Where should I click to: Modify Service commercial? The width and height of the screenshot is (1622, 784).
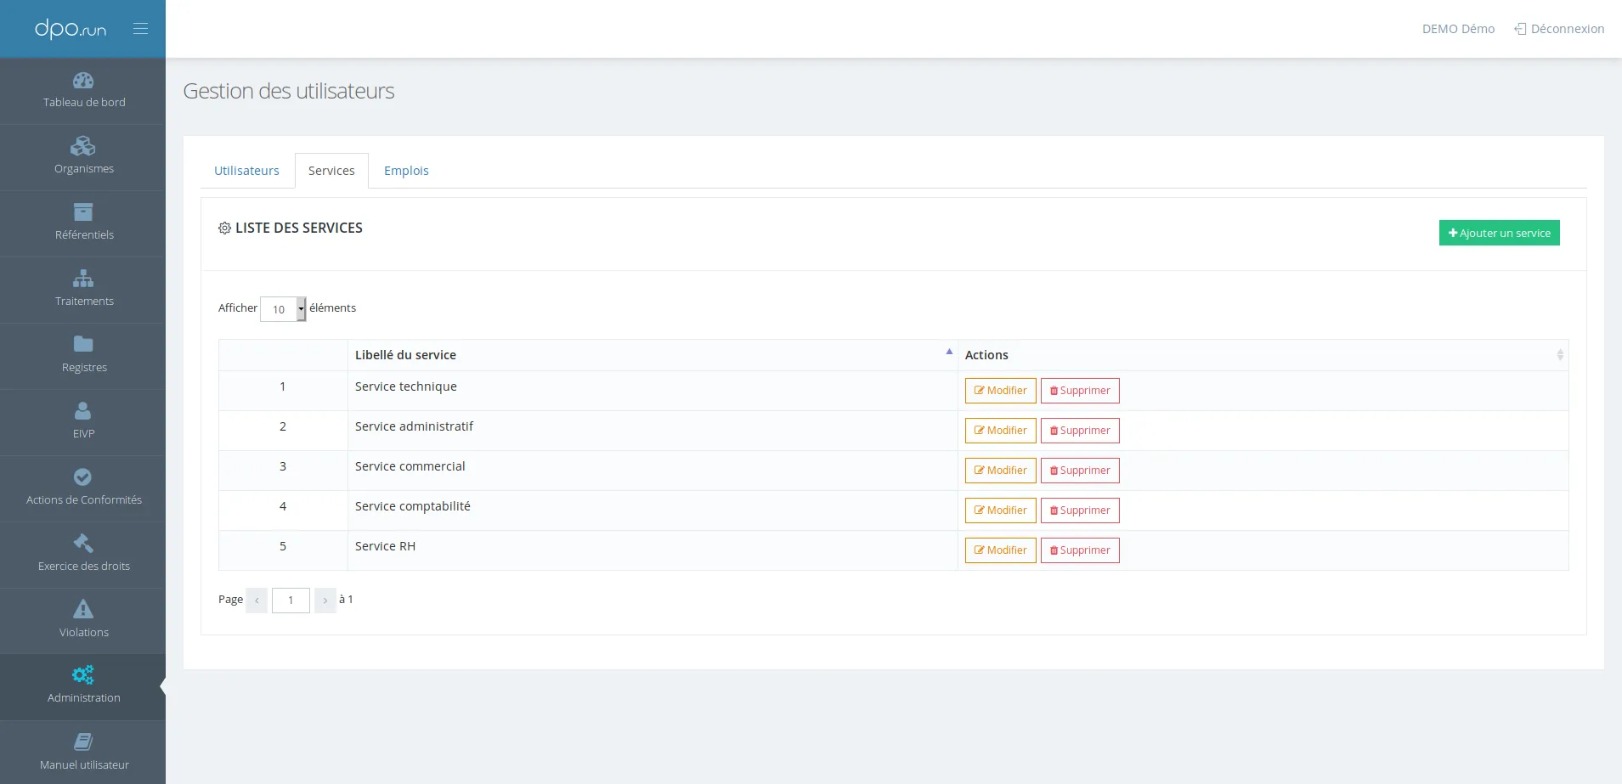click(1000, 471)
